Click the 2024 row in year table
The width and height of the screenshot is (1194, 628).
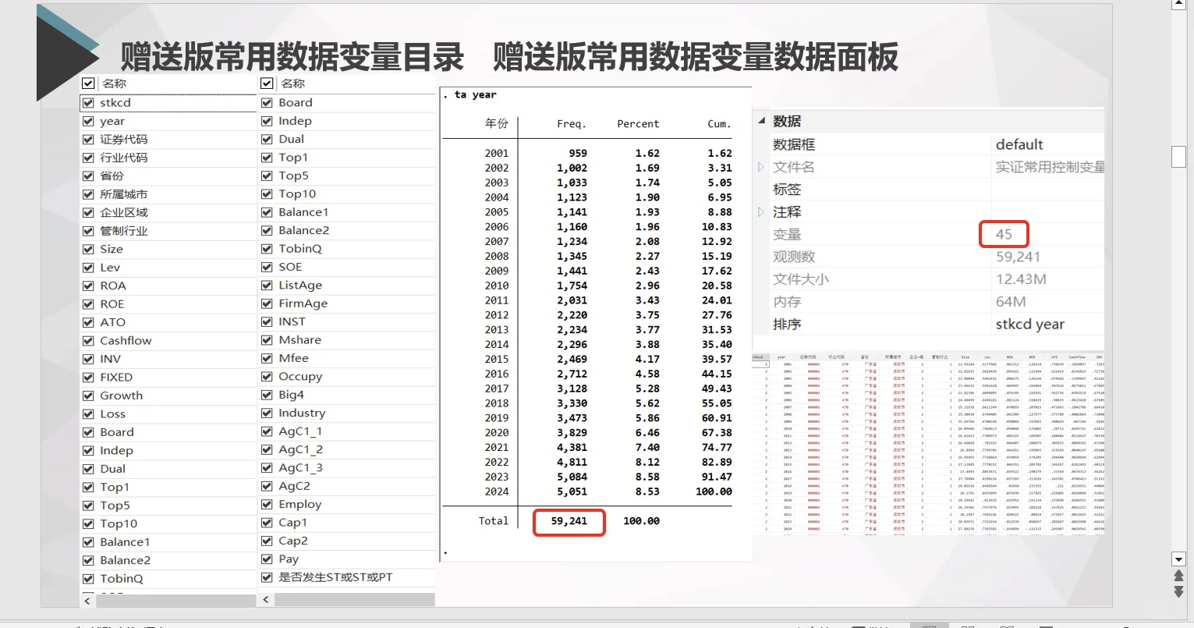pyautogui.click(x=608, y=491)
